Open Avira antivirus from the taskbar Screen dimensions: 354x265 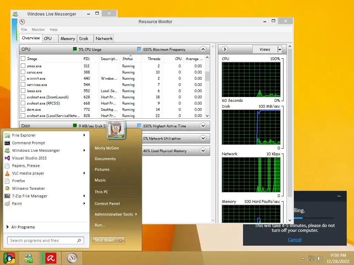click(50, 258)
